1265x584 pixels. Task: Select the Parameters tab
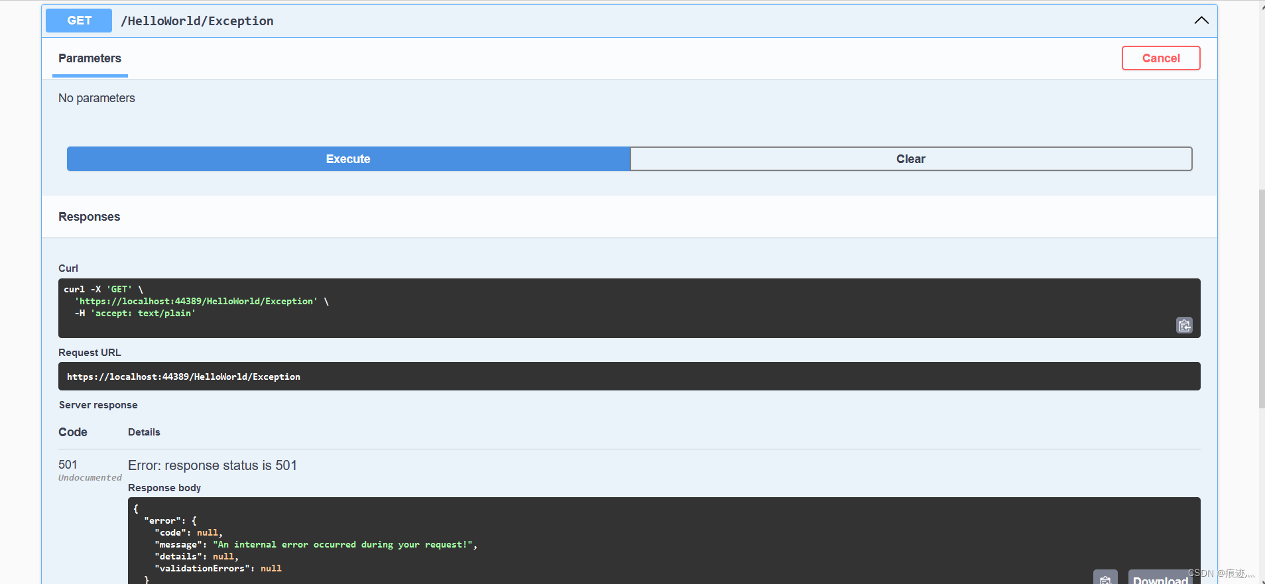point(90,58)
